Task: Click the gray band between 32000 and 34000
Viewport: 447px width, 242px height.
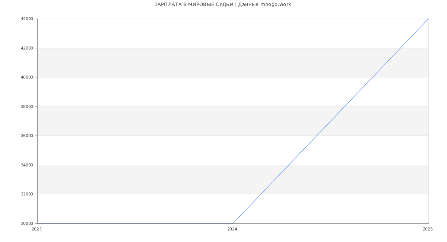Action: click(x=233, y=179)
